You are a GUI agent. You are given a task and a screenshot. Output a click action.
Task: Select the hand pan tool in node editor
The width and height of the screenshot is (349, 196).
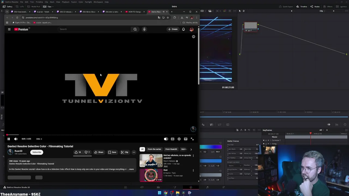point(243,11)
